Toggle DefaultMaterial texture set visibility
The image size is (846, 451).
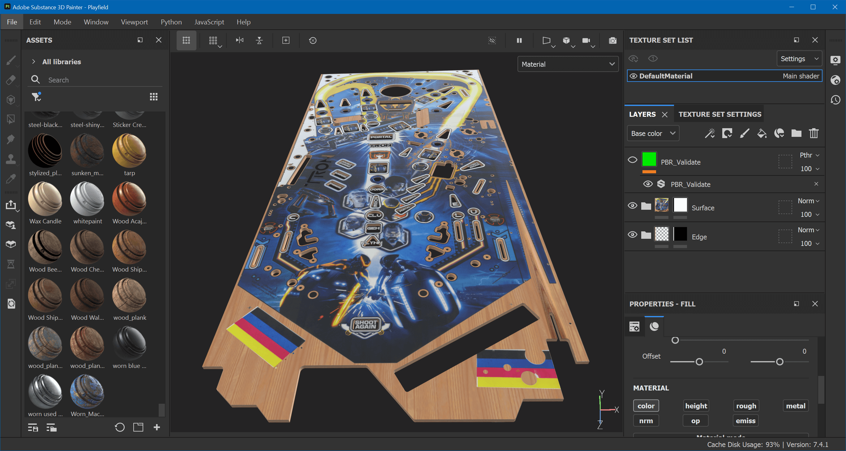coord(633,76)
